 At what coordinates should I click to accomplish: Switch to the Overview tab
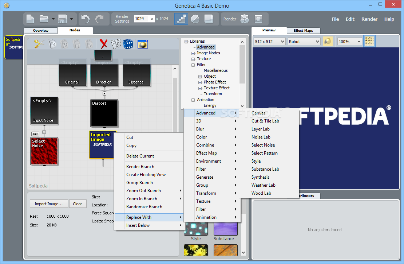(x=40, y=31)
